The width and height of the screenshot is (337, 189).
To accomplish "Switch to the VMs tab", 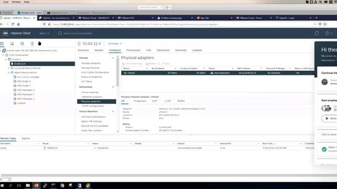I will 148,50.
